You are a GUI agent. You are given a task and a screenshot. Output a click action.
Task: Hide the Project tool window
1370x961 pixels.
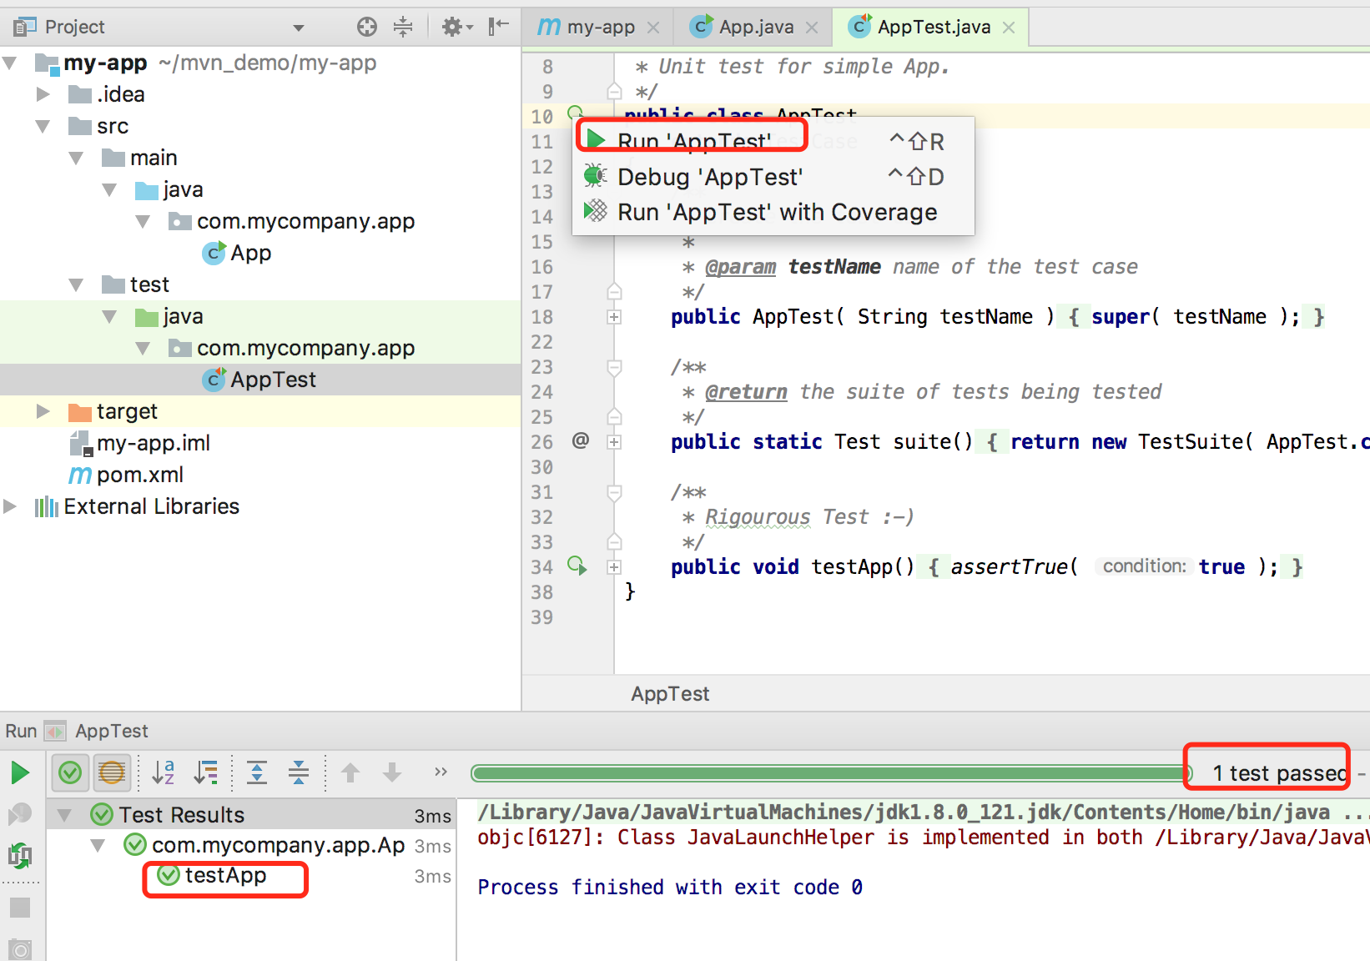pyautogui.click(x=499, y=27)
